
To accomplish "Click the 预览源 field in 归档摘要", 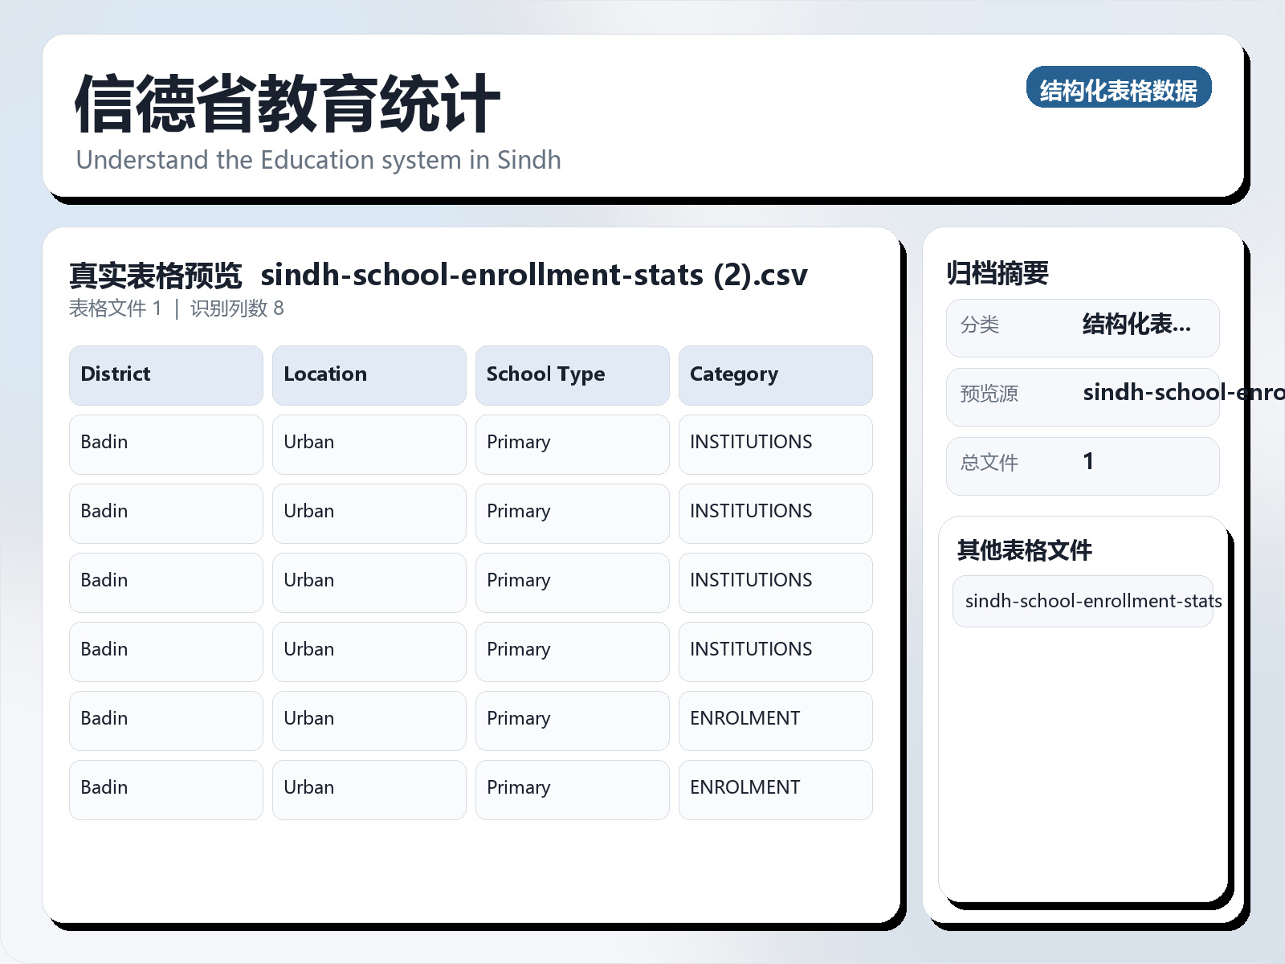I will (1083, 395).
